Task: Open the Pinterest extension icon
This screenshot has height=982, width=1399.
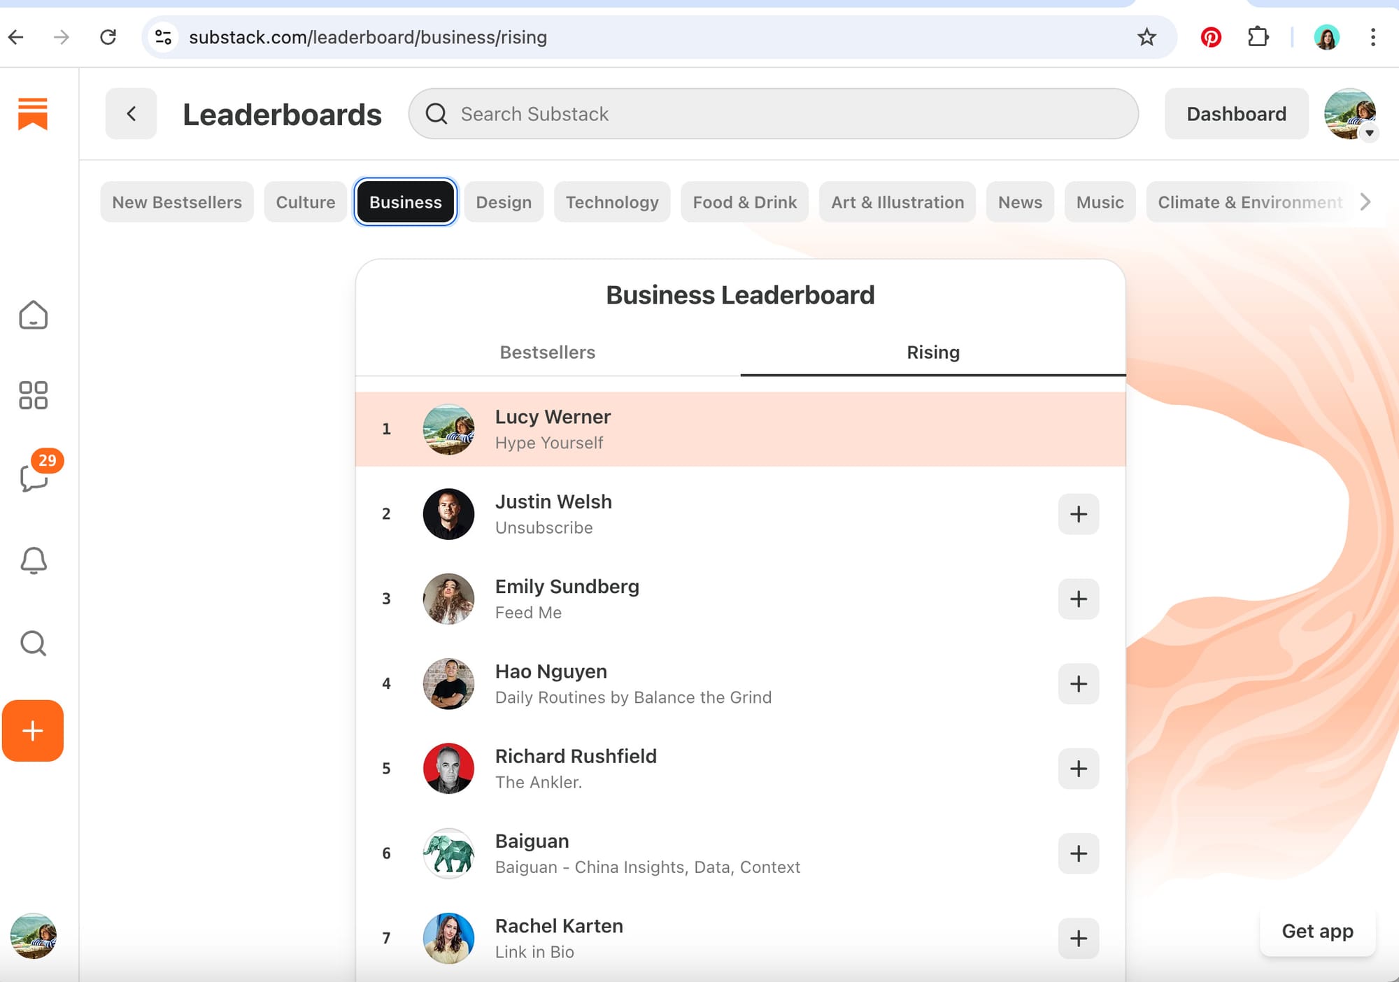Action: tap(1211, 37)
